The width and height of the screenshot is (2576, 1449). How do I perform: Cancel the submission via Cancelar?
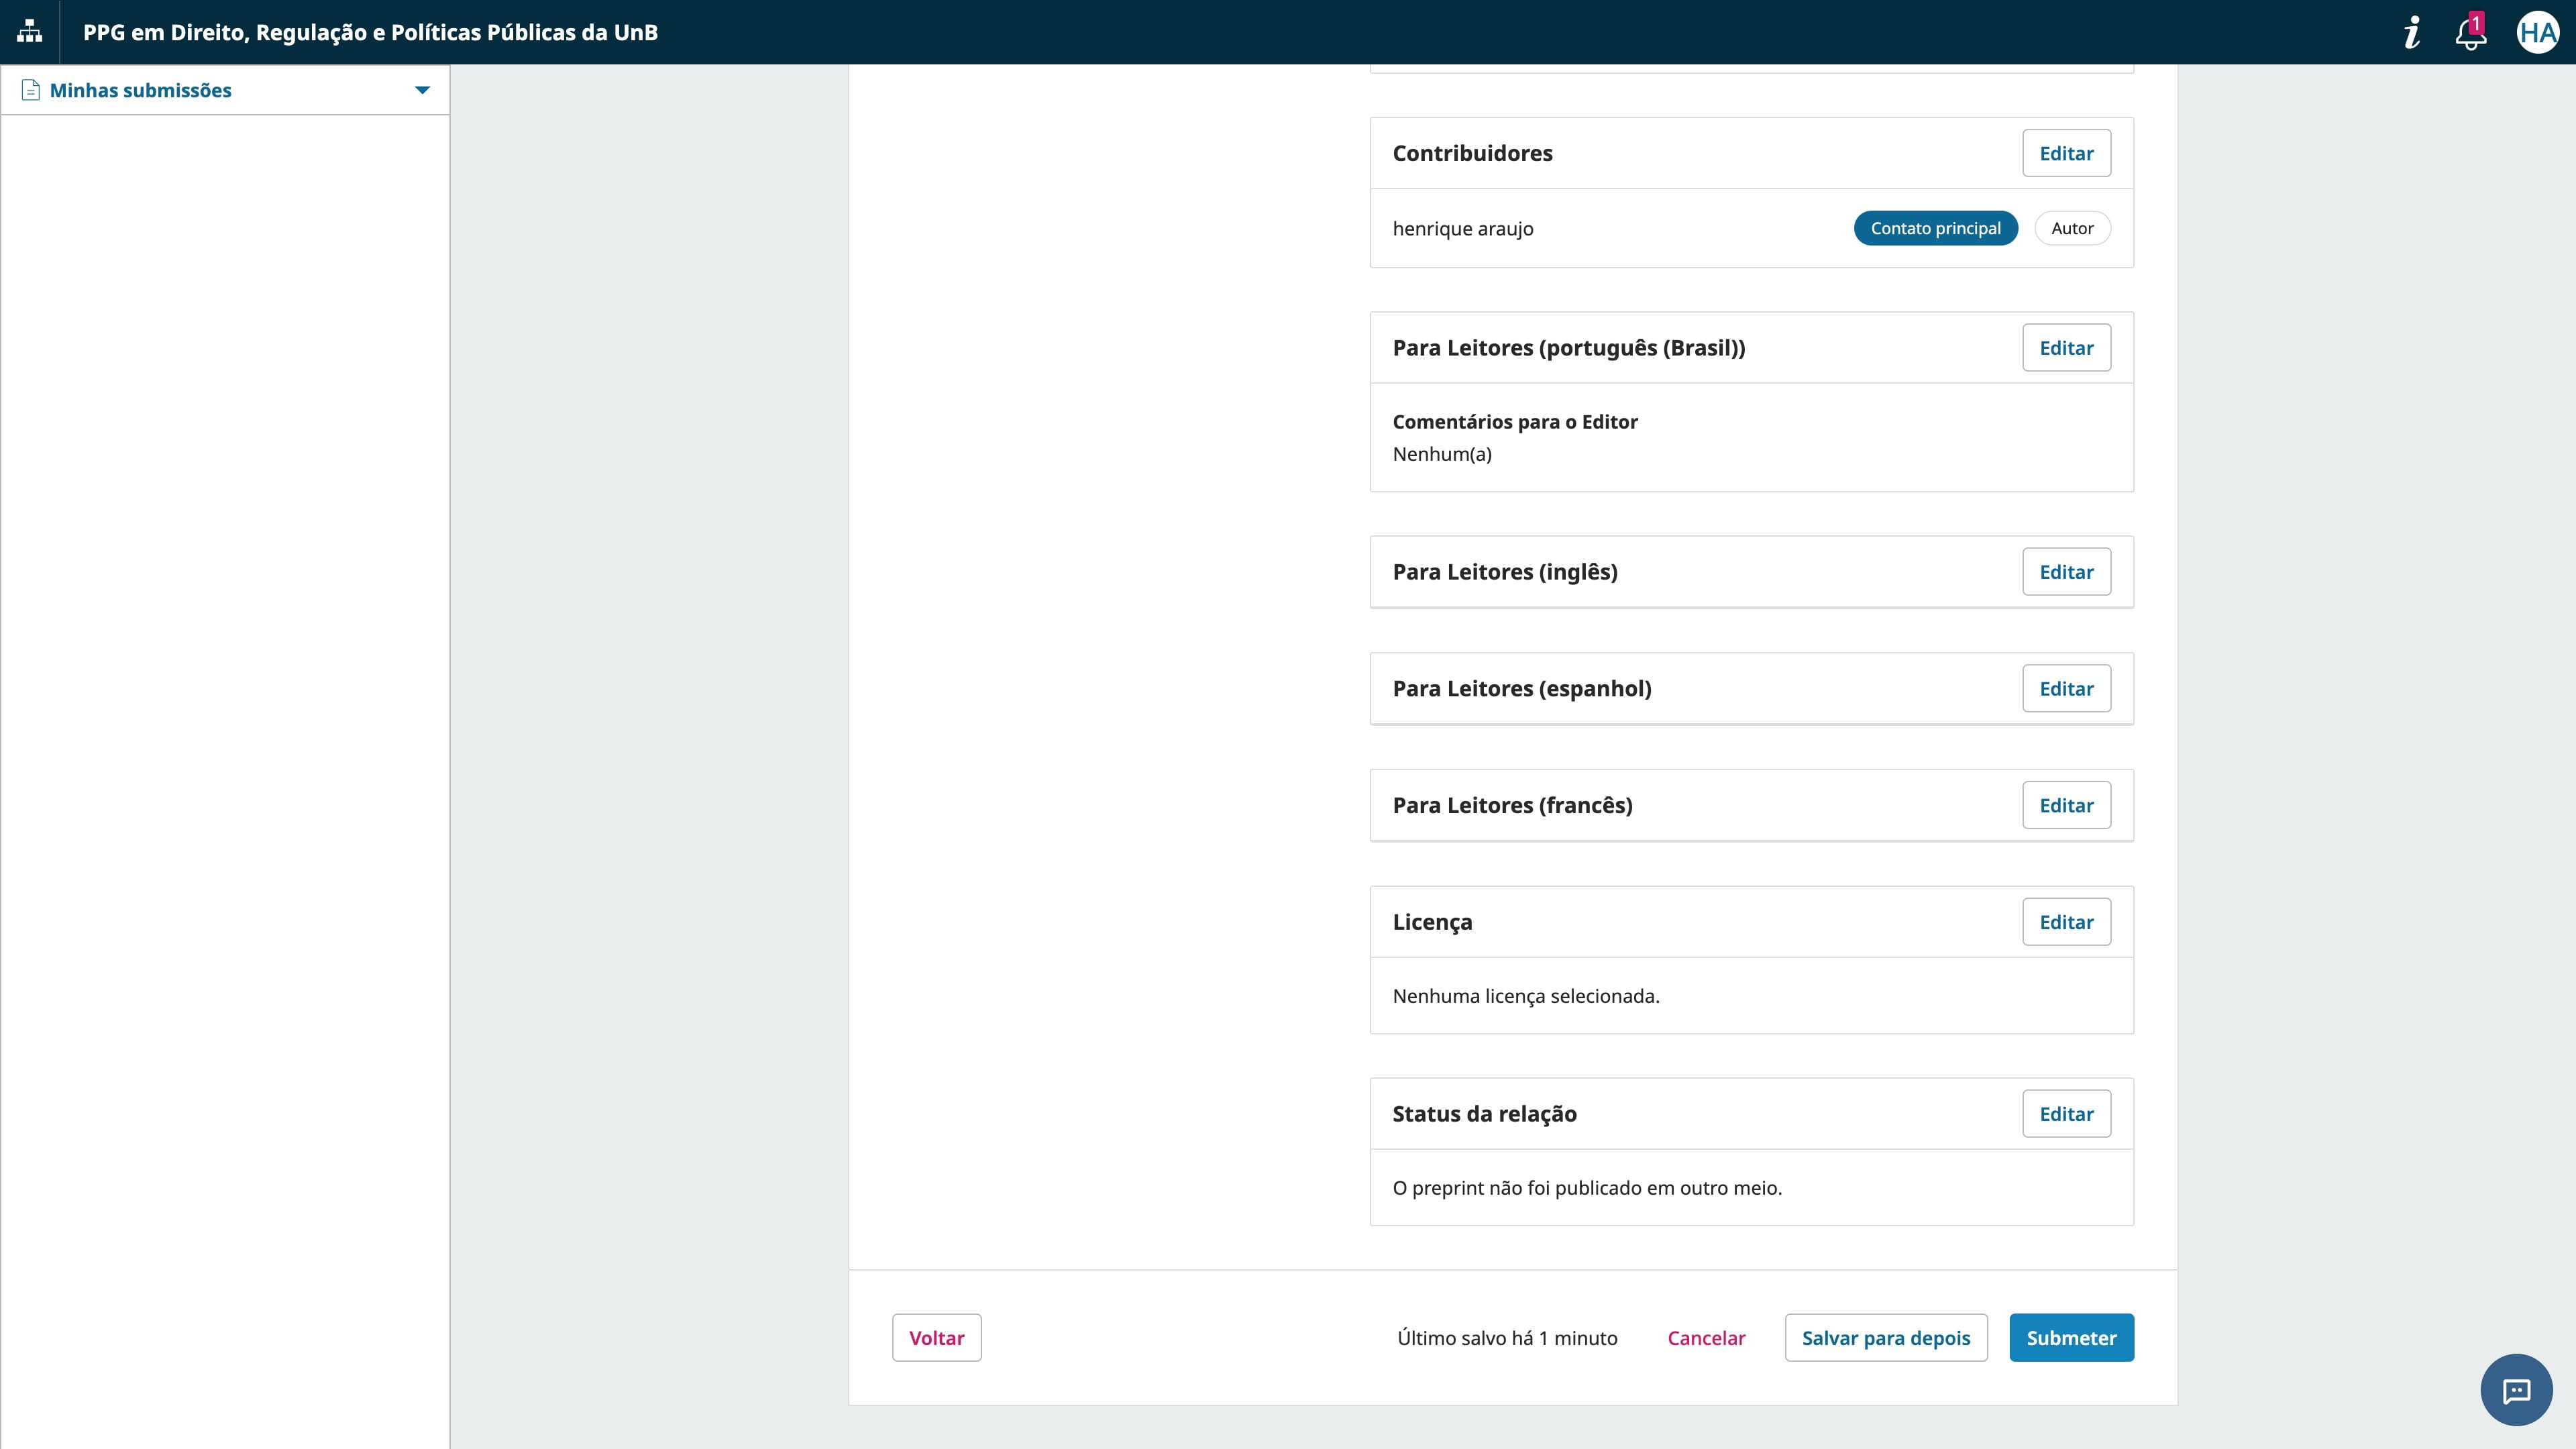click(x=1706, y=1337)
